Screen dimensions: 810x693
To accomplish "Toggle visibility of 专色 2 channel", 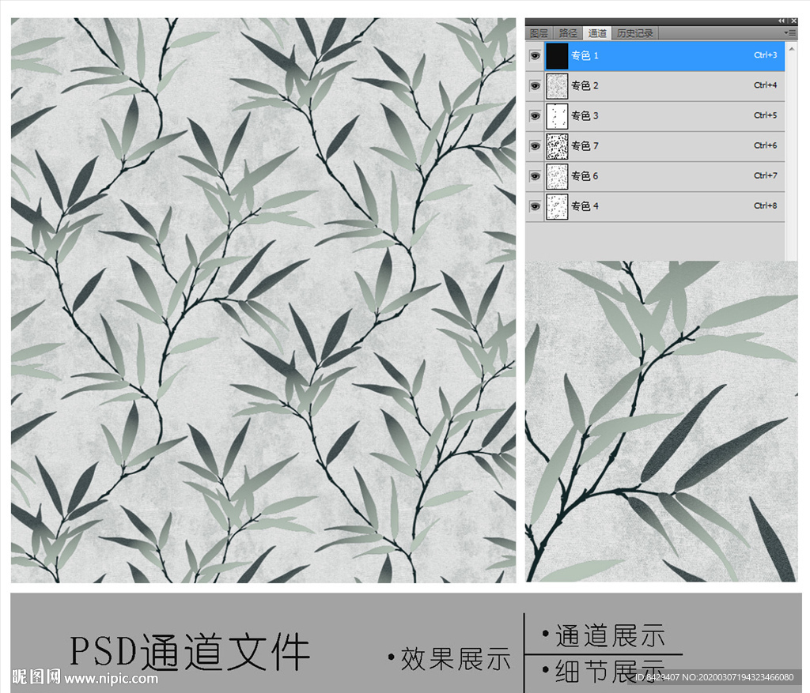I will (x=536, y=85).
